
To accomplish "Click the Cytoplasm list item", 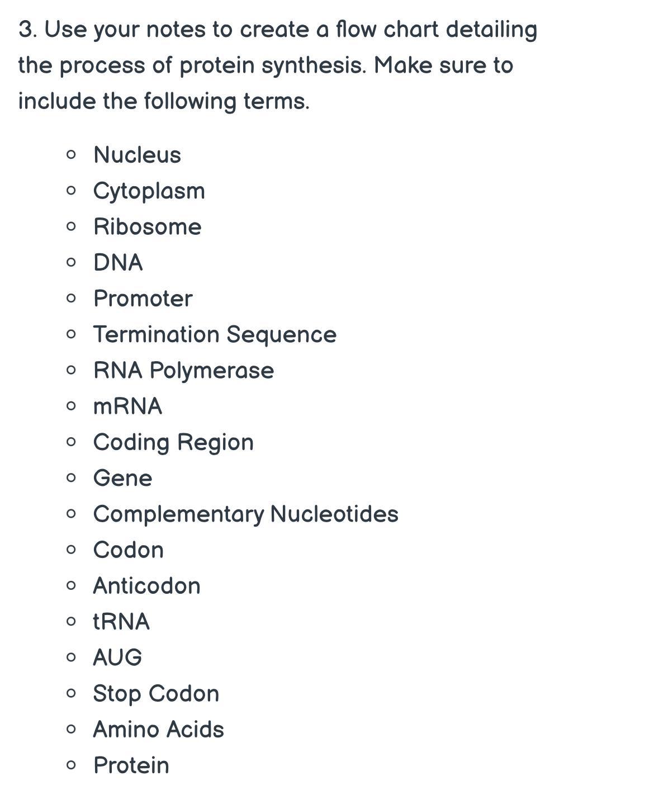I will pos(149,191).
